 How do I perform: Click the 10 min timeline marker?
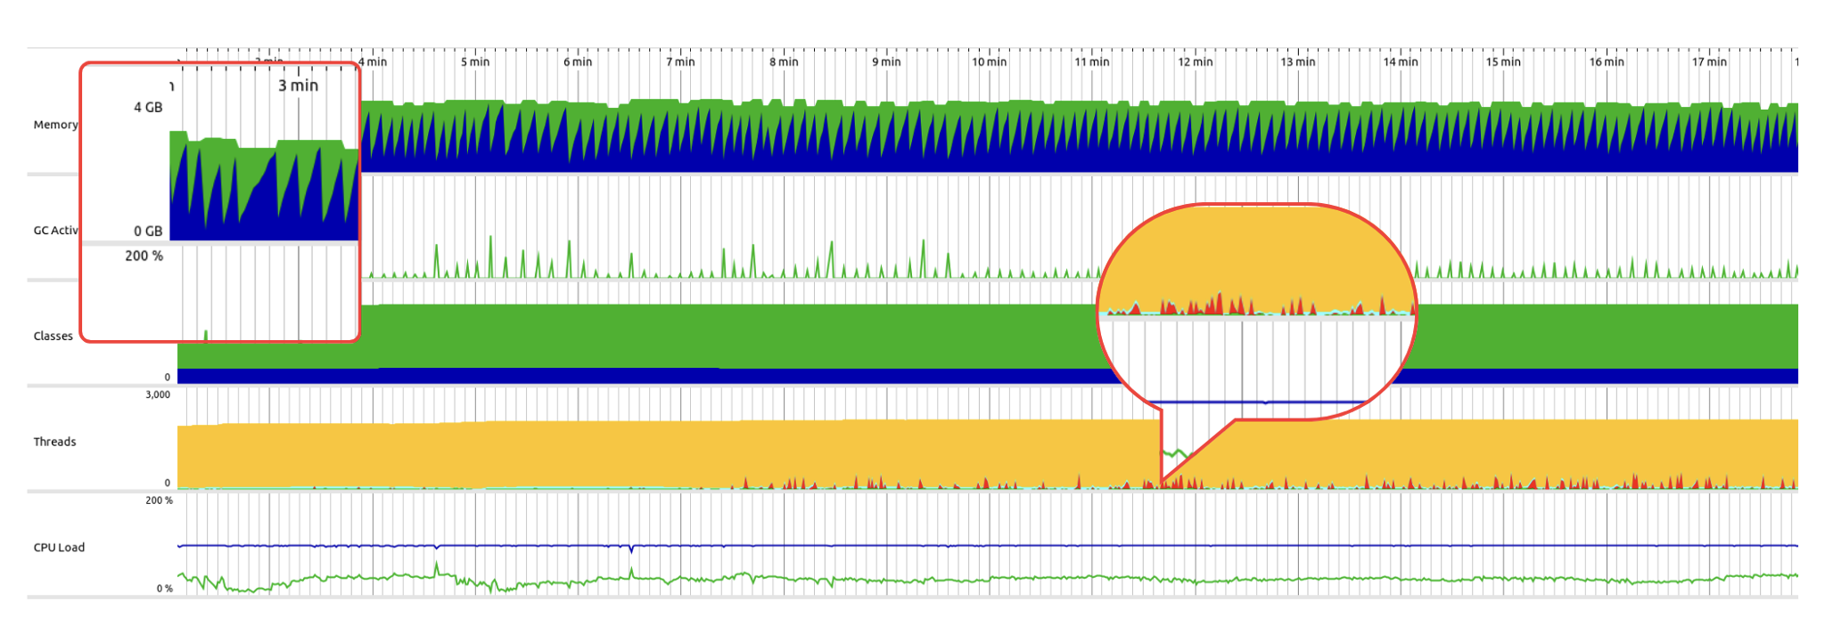(989, 61)
